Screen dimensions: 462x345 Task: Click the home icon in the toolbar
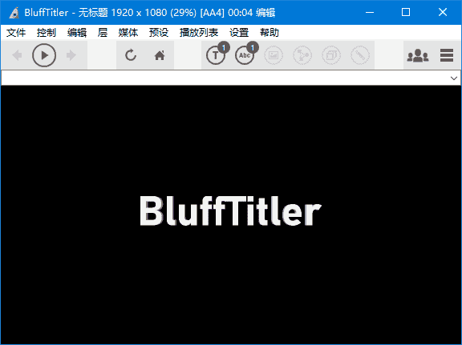coord(160,55)
